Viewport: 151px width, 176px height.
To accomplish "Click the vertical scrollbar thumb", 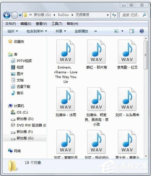I will [146, 55].
